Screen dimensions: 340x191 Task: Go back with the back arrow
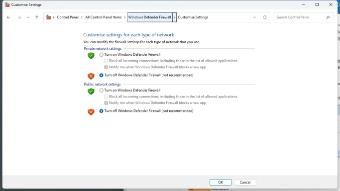click(x=8, y=17)
